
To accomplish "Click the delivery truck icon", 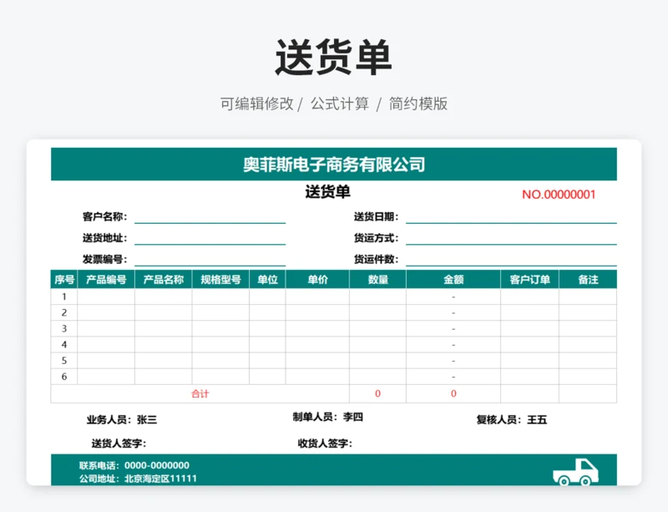I will [x=575, y=472].
